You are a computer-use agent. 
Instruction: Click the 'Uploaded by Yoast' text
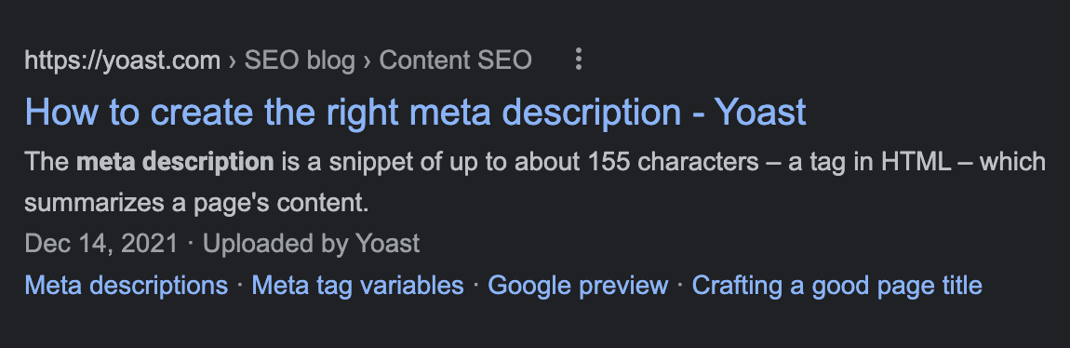[311, 244]
